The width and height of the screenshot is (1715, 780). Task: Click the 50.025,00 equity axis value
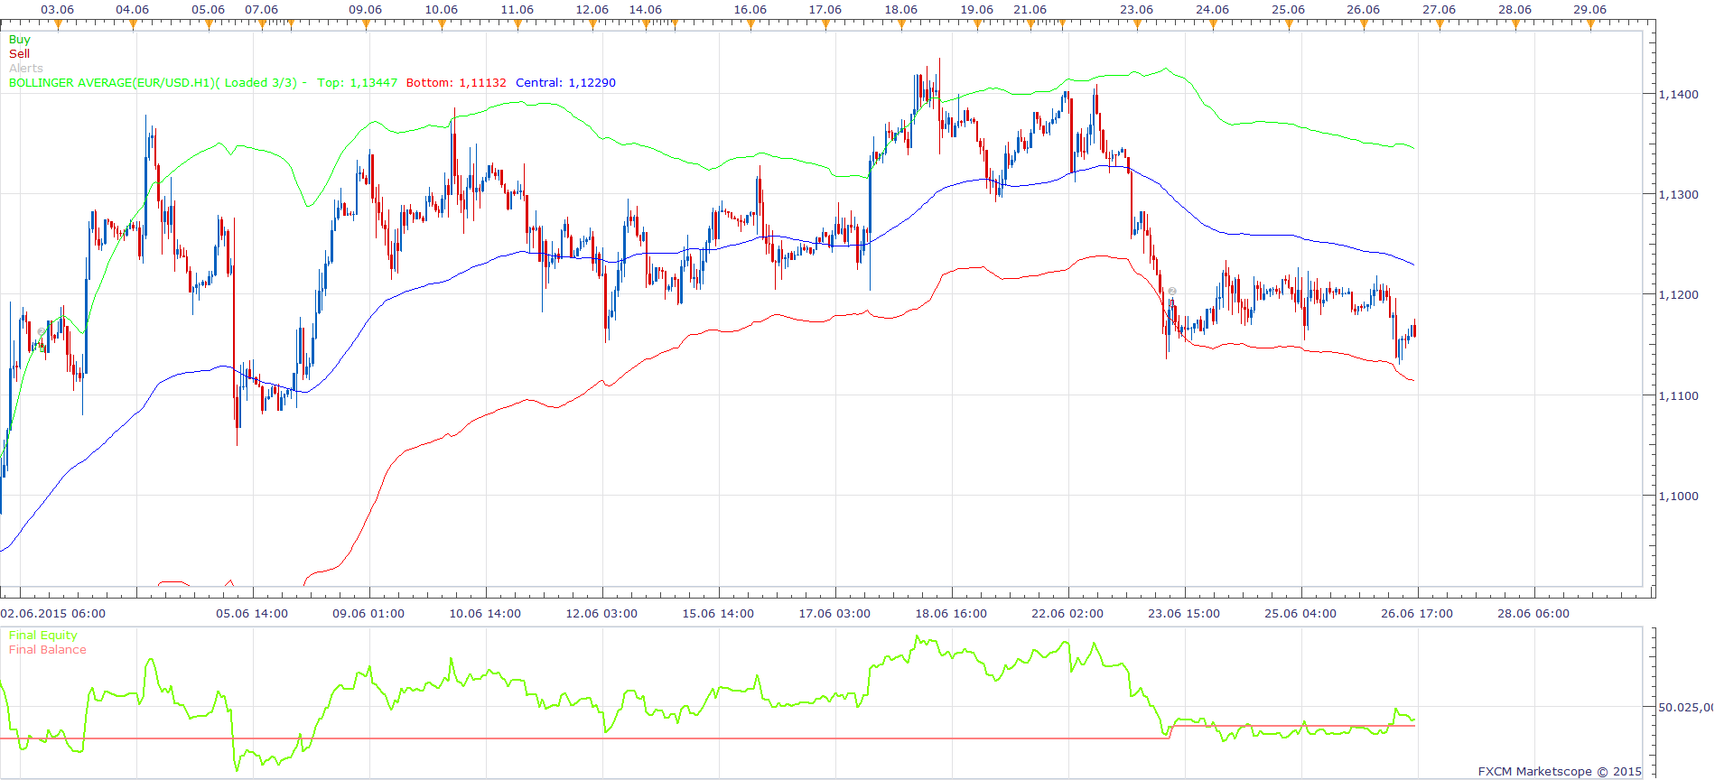[1685, 708]
